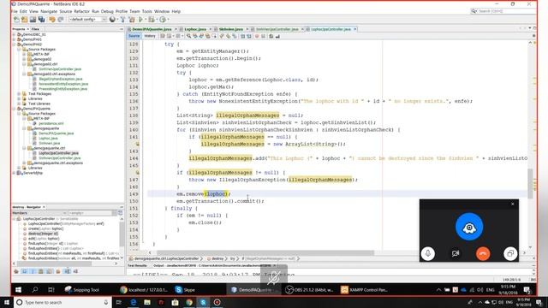
Task: Expand Test Packages node in project tree
Action: pos(19,93)
